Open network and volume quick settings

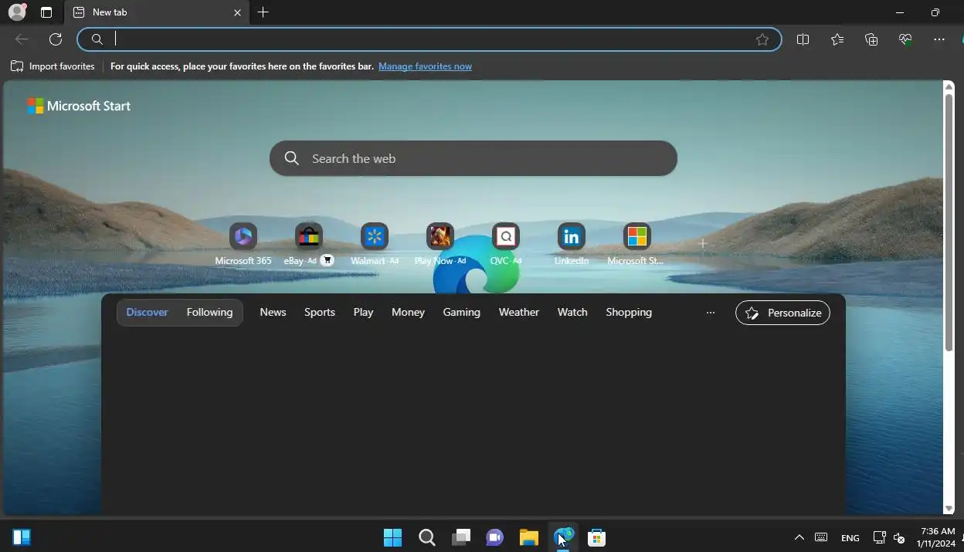(889, 537)
